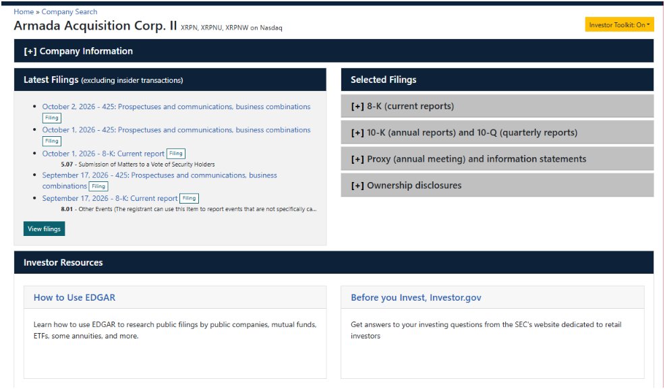Click Filing badge beside September 17 425 filing

(98, 186)
